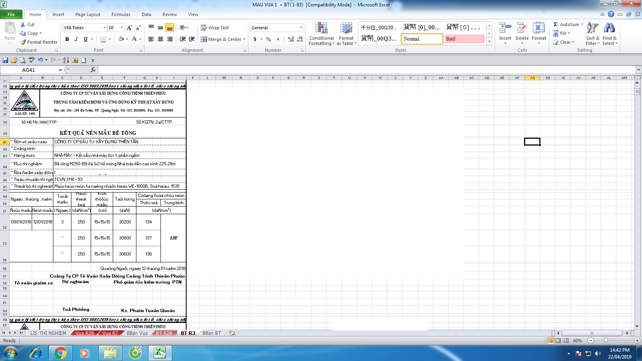
Task: Open the VNI-Times font name dropdown
Action: pos(104,28)
